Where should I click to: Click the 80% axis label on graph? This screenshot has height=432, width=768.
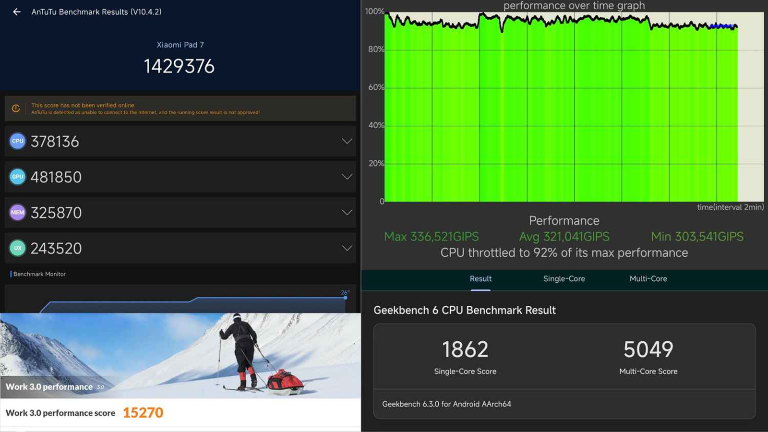point(376,49)
